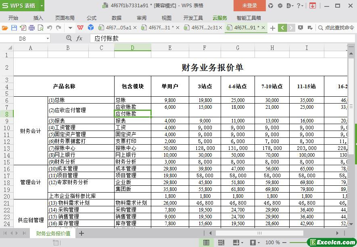Click the 未登录 login button
This screenshot has height=247, width=357.
249,6
